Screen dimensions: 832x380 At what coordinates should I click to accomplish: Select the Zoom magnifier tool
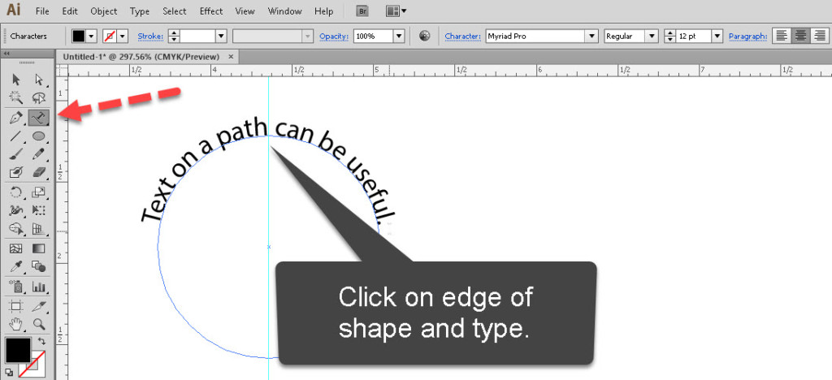(39, 323)
